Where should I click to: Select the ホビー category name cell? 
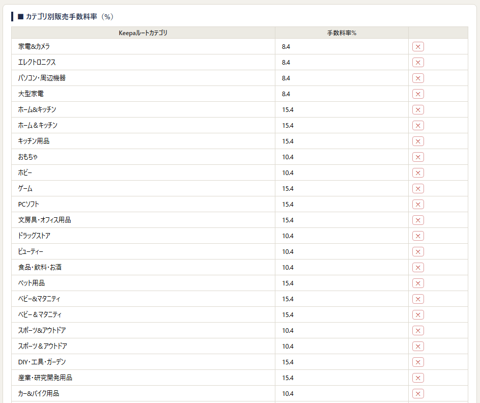coord(143,173)
